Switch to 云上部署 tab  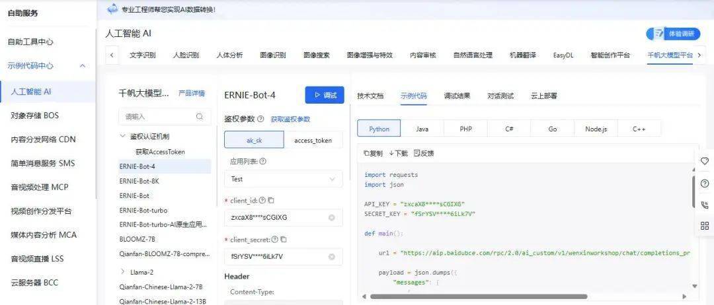point(543,96)
